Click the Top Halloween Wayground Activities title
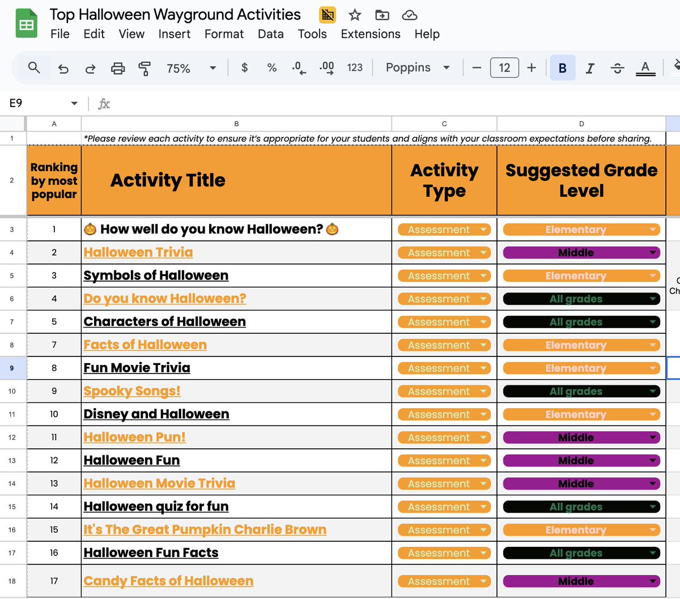 click(175, 15)
